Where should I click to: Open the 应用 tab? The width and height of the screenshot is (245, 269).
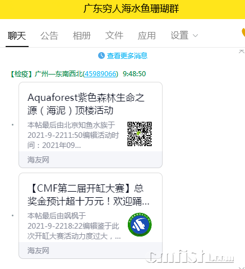click(x=147, y=35)
